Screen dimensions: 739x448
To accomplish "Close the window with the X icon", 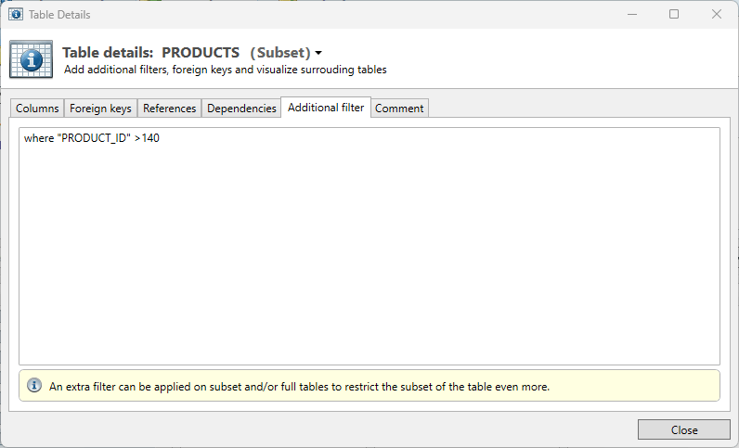I will pos(717,15).
